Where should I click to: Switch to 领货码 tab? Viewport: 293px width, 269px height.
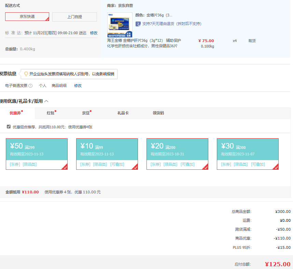tap(158, 113)
